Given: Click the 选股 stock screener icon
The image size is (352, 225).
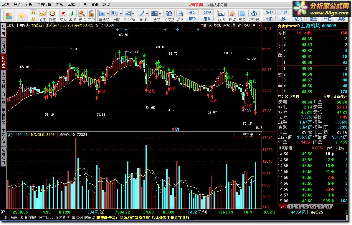Looking at the screenshot, I should 155,14.
